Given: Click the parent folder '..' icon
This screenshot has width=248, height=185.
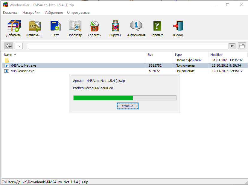Looking at the screenshot, I should 7,60.
